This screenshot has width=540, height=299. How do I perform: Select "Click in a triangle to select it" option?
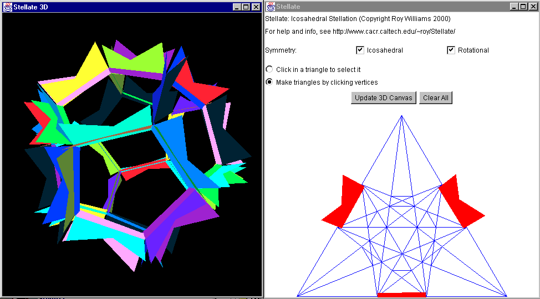270,70
